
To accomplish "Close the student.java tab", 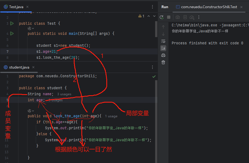I will click(x=33, y=67).
